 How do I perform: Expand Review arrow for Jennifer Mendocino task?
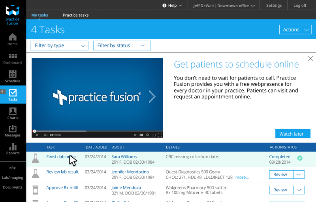(299, 175)
